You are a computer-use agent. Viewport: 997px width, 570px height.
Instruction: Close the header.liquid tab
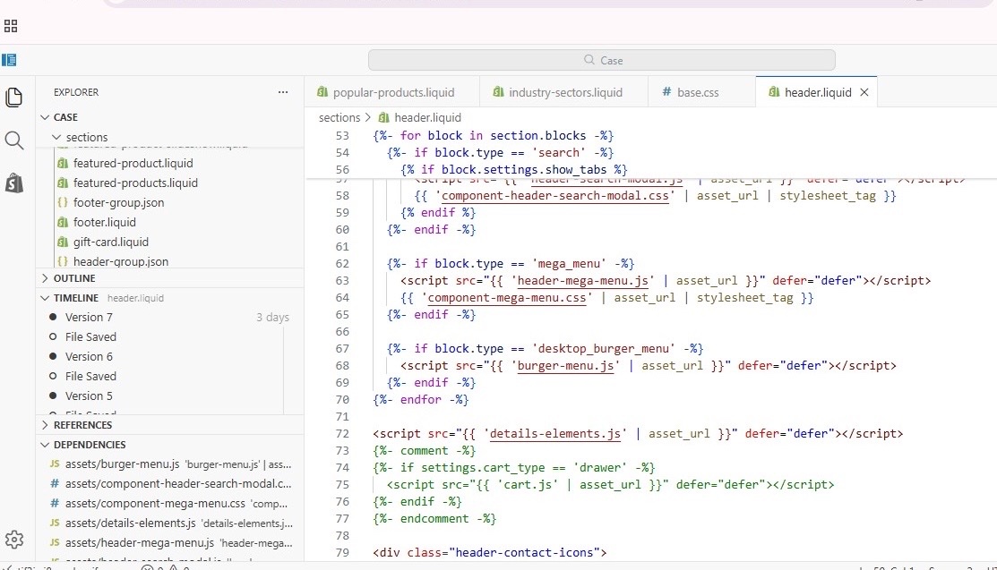864,92
